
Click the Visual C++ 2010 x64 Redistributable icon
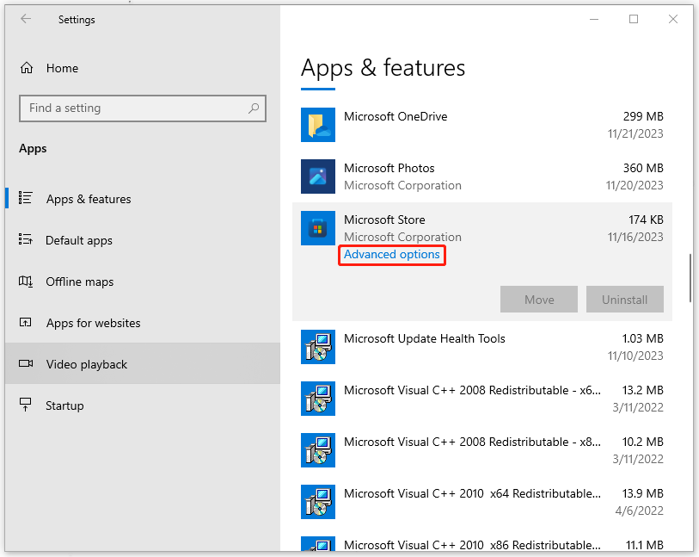click(x=318, y=502)
